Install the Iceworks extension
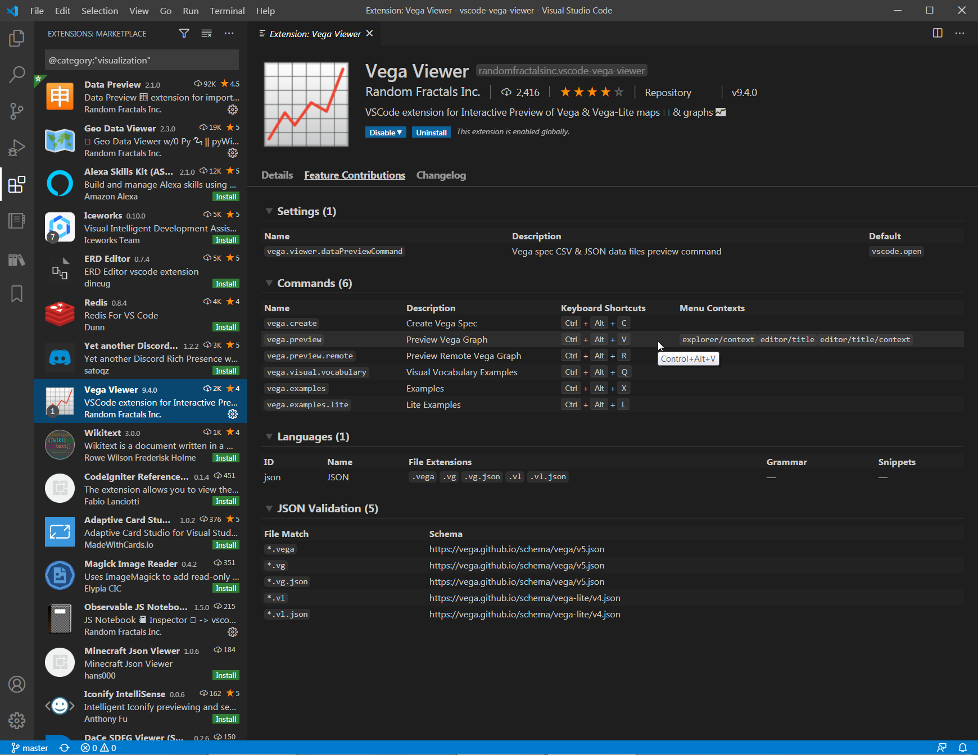Viewport: 978px width, 755px height. pyautogui.click(x=226, y=240)
